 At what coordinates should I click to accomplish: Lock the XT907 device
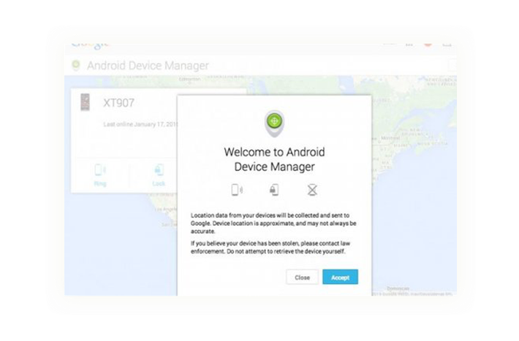pyautogui.click(x=159, y=175)
